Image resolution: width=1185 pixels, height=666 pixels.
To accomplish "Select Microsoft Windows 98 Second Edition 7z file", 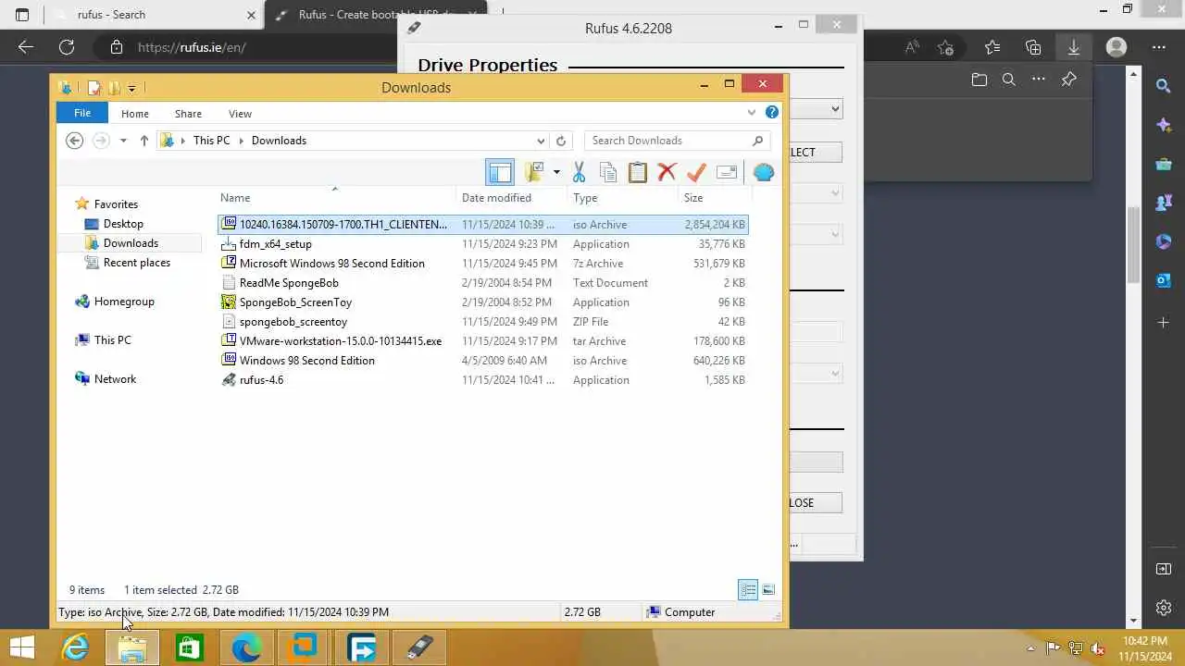I will coord(482,264).
